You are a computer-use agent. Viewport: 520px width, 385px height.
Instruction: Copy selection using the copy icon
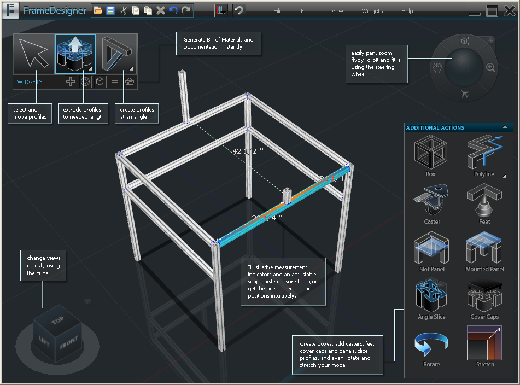click(x=135, y=10)
